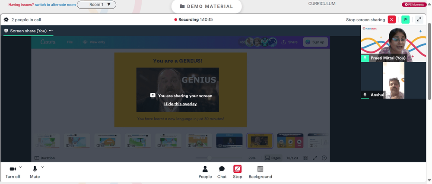
Task: Open Screen share more options dots
Action: point(51,31)
